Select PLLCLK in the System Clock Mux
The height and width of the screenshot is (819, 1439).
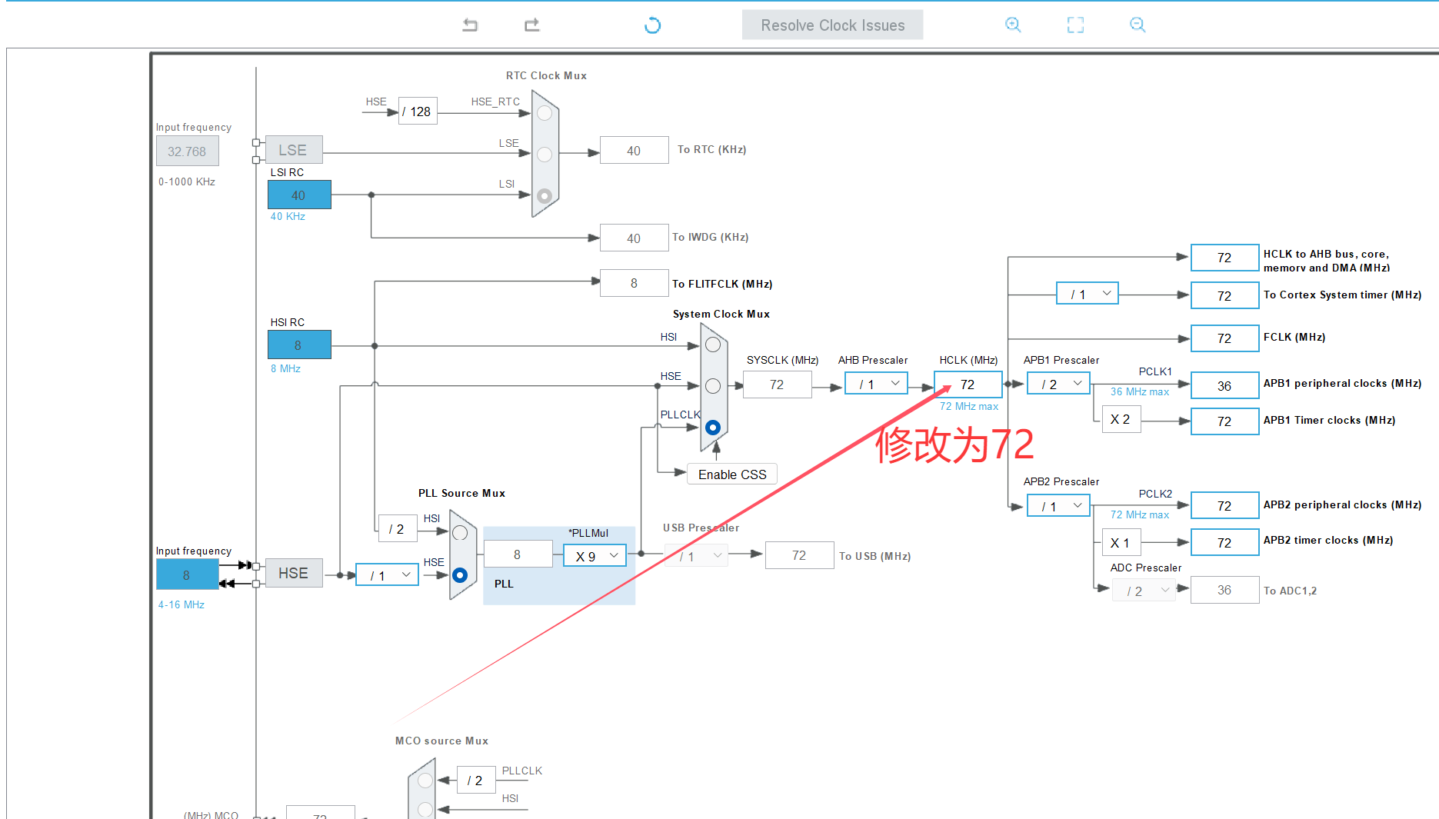click(x=712, y=427)
